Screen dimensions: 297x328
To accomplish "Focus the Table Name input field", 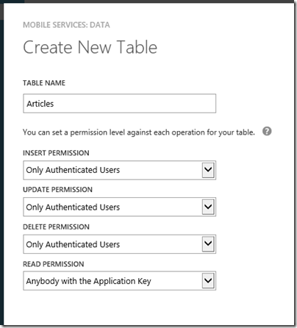I will pyautogui.click(x=120, y=104).
